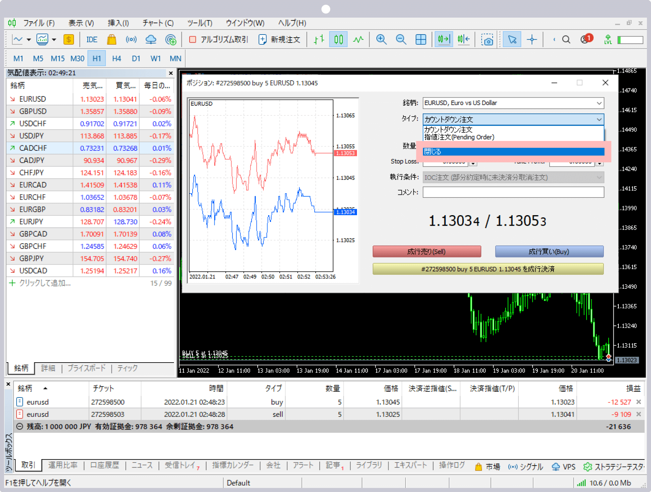Open タイプ order type dropdown

[x=513, y=119]
